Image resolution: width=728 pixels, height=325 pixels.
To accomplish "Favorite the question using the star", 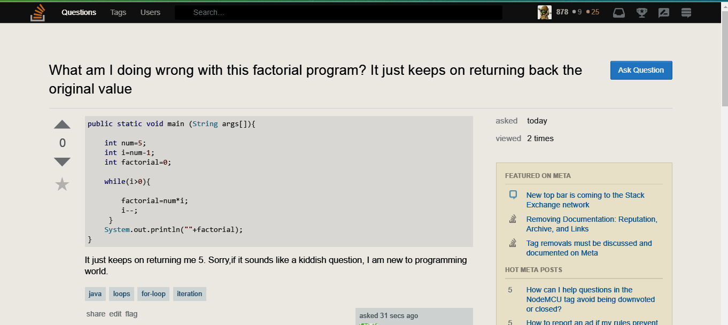I will (x=62, y=184).
